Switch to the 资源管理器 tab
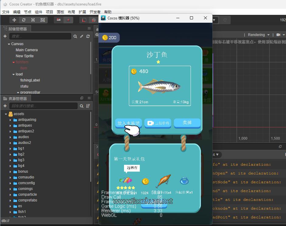The image size is (286, 226). point(16,98)
